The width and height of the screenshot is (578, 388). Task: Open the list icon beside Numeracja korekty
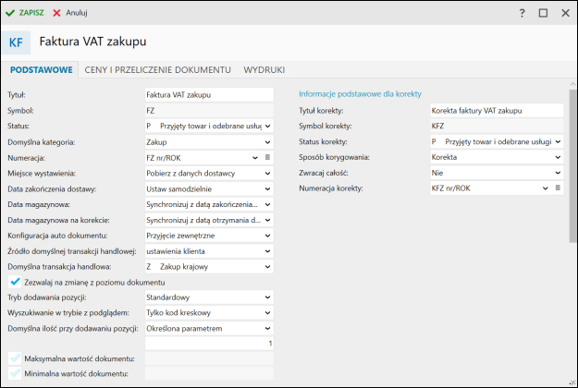pos(558,188)
